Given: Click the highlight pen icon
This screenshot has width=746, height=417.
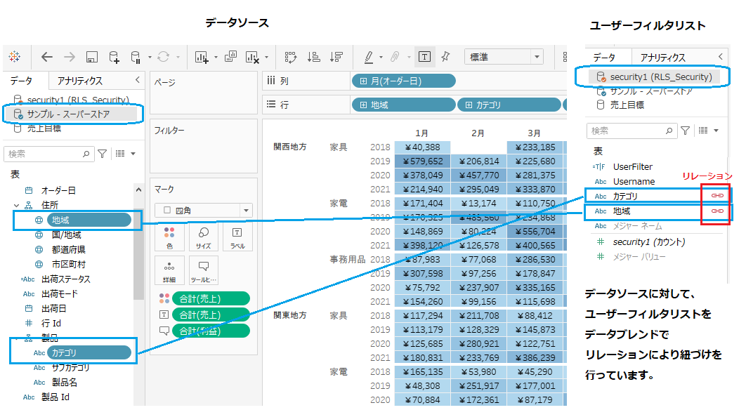Looking at the screenshot, I should (x=369, y=57).
